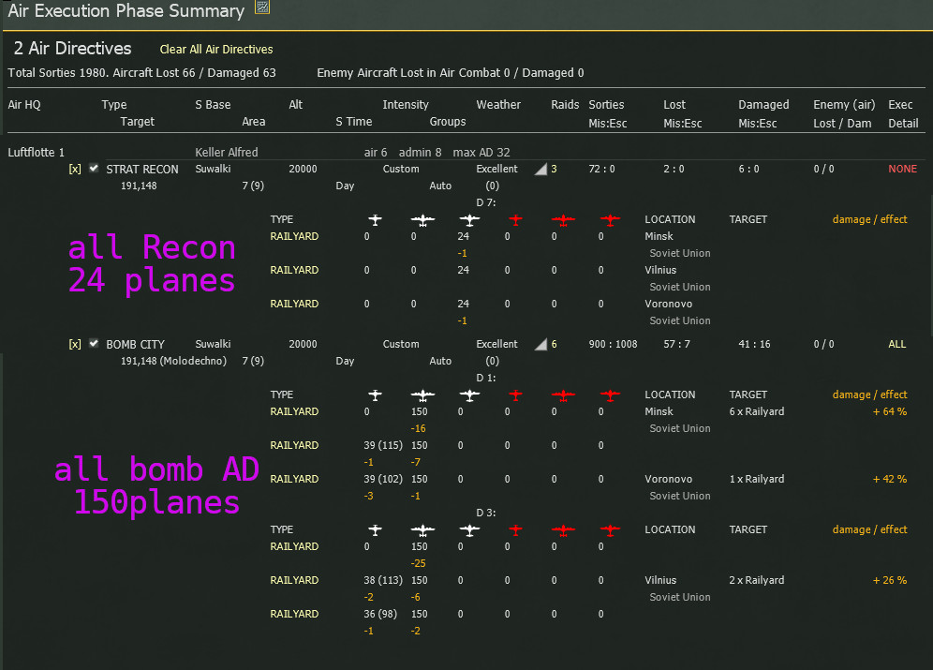The width and height of the screenshot is (933, 670).
Task: Uncheck the STRAT RECON directive checkbox
Action: click(94, 169)
